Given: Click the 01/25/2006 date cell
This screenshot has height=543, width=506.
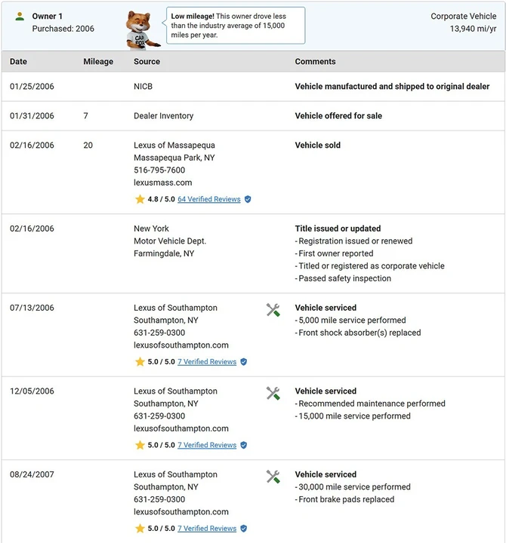Looking at the screenshot, I should pyautogui.click(x=32, y=86).
